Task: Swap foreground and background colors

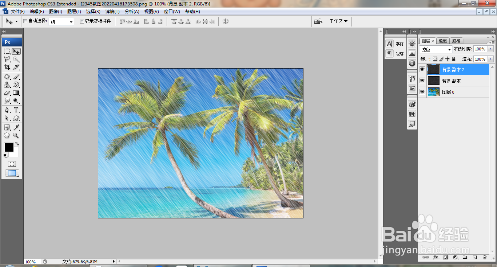Action: pos(17,144)
